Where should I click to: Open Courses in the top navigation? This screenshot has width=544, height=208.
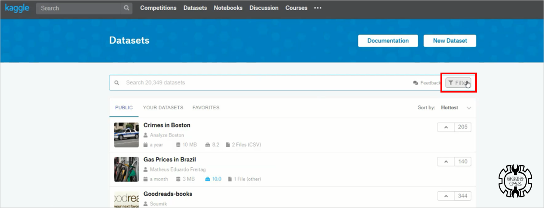point(296,8)
